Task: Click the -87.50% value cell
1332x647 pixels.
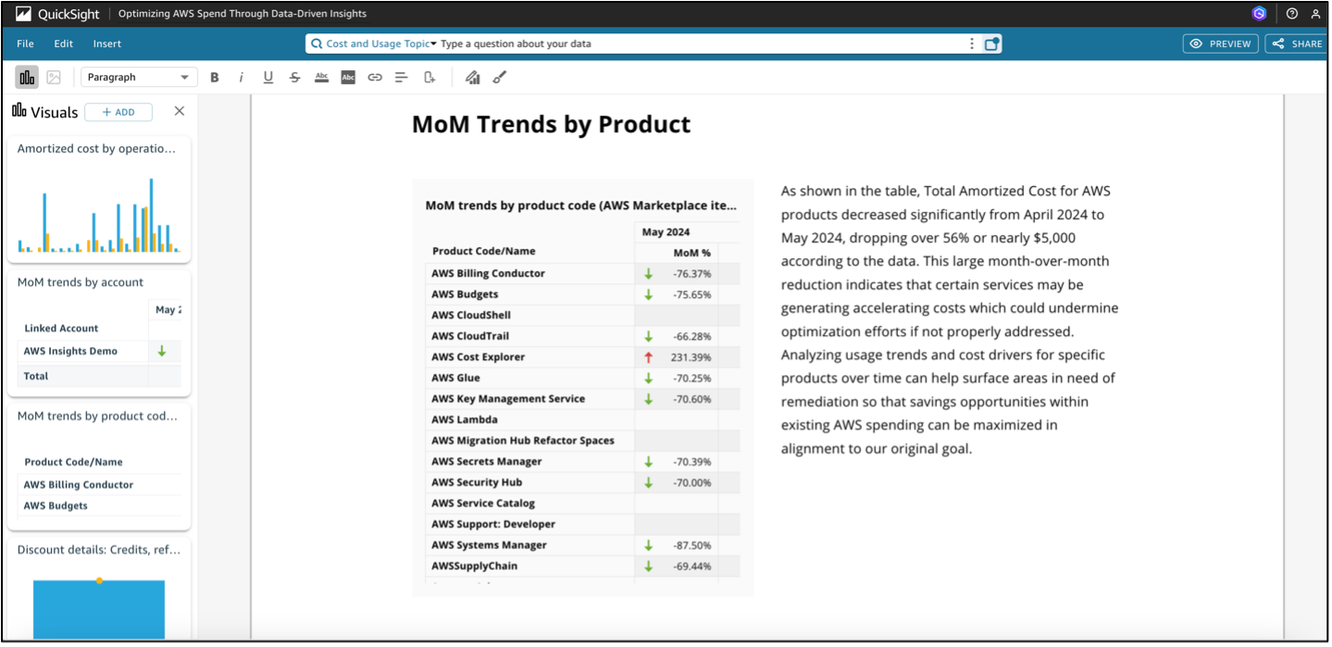Action: (692, 545)
